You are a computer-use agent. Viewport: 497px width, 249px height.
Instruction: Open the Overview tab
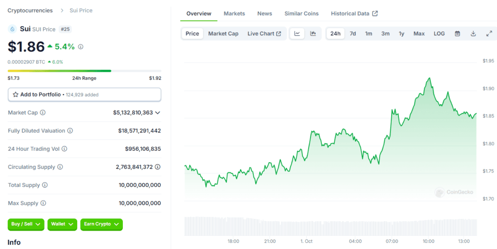[x=199, y=14]
